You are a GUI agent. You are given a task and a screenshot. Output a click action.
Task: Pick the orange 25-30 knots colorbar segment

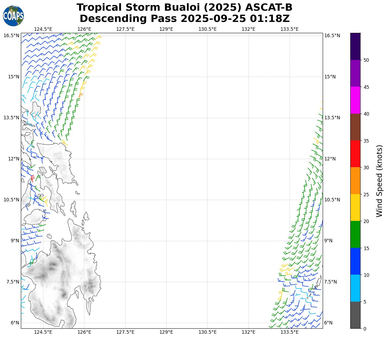[355, 180]
